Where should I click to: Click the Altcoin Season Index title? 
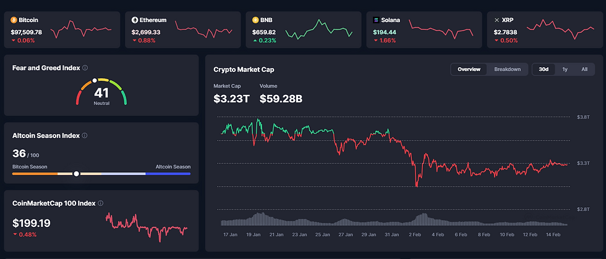46,136
